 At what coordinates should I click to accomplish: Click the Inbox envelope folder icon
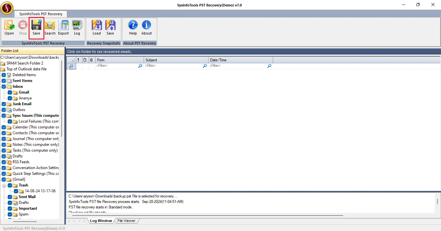tap(9, 86)
